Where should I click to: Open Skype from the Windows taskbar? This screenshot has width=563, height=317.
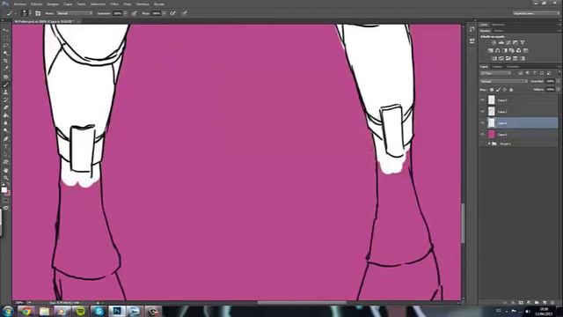pos(99,311)
